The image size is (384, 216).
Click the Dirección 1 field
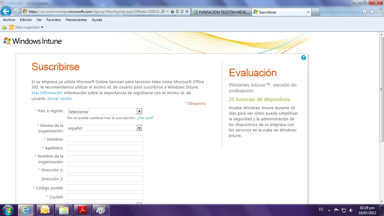[105, 170]
